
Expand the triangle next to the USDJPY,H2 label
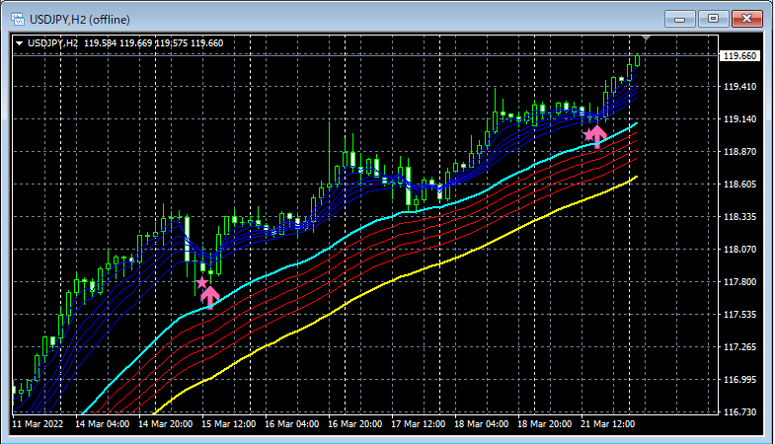20,43
